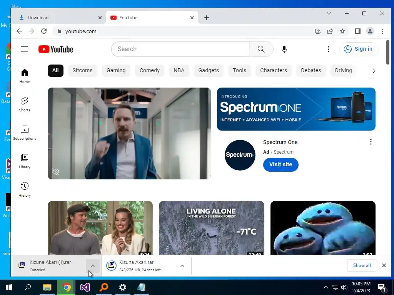Screen dimensions: 394x295
Task: Close the downloads shelf
Action: [384, 265]
